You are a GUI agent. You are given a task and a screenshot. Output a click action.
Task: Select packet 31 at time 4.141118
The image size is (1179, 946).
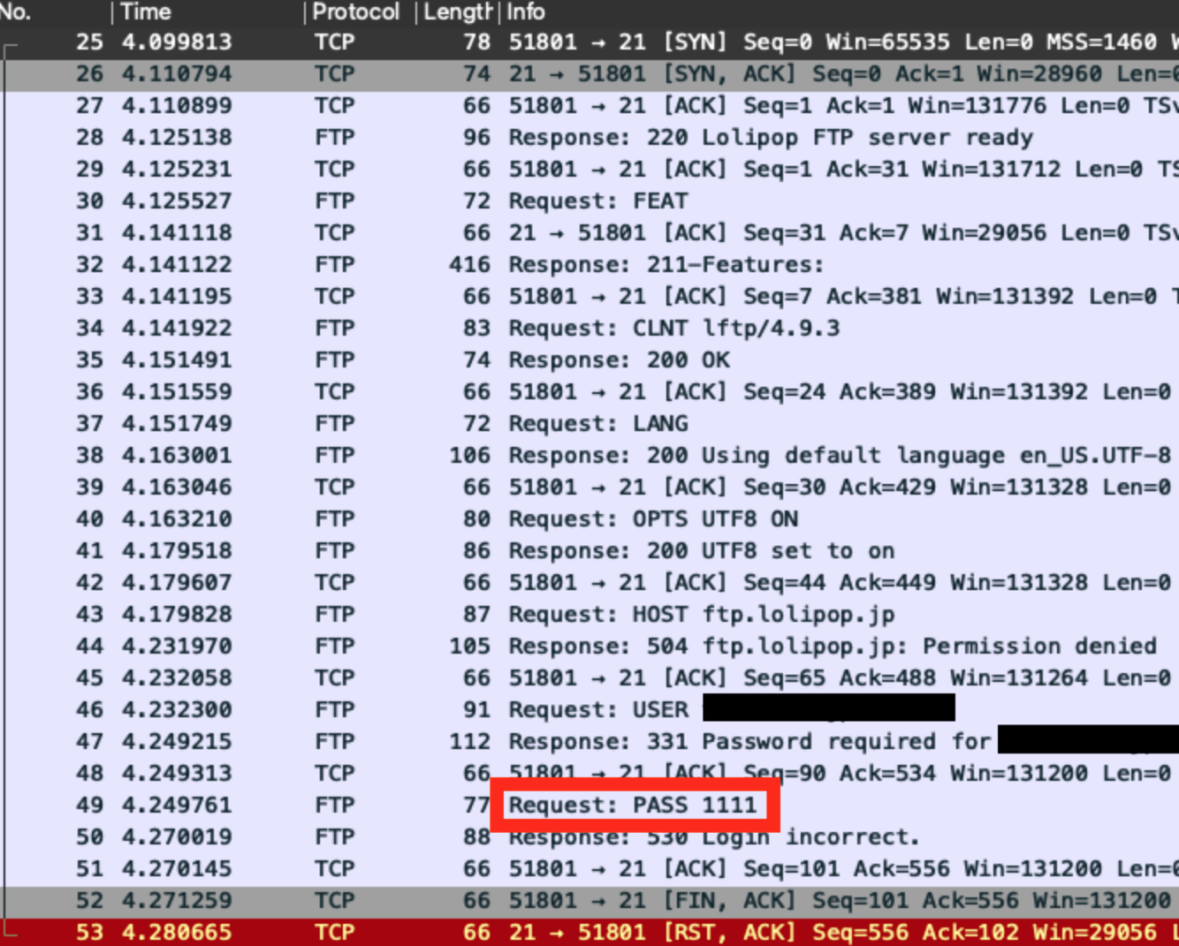589,233
